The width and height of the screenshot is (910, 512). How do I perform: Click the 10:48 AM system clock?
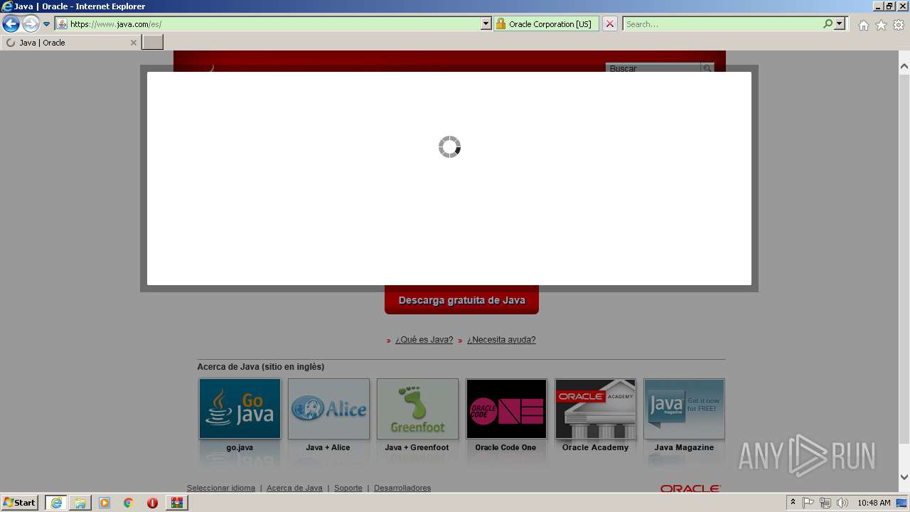874,503
